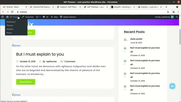The width and height of the screenshot is (181, 102).
Task: Open the WordPress logo menu
Action: pos(3,17)
